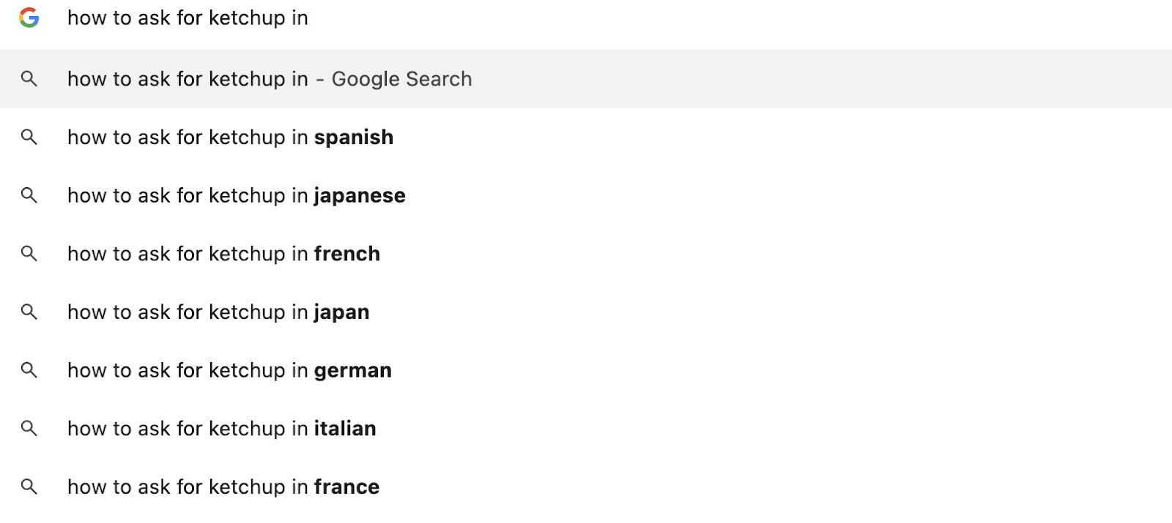
Task: Select the "ketchup in german" suggestion
Action: coord(229,371)
